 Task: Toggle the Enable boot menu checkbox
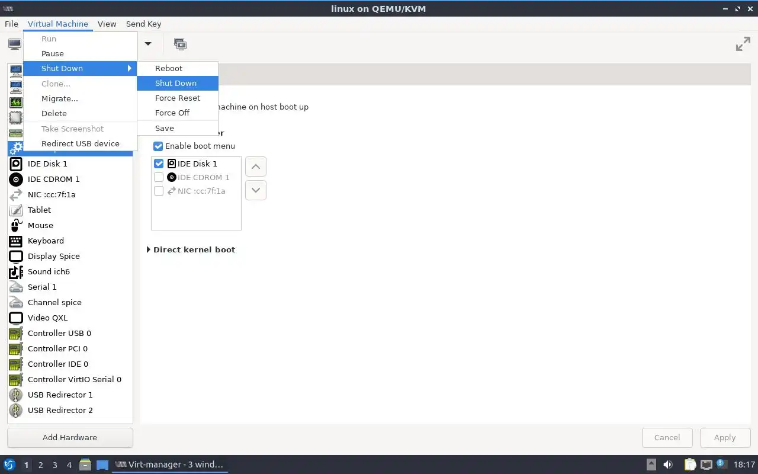point(158,146)
